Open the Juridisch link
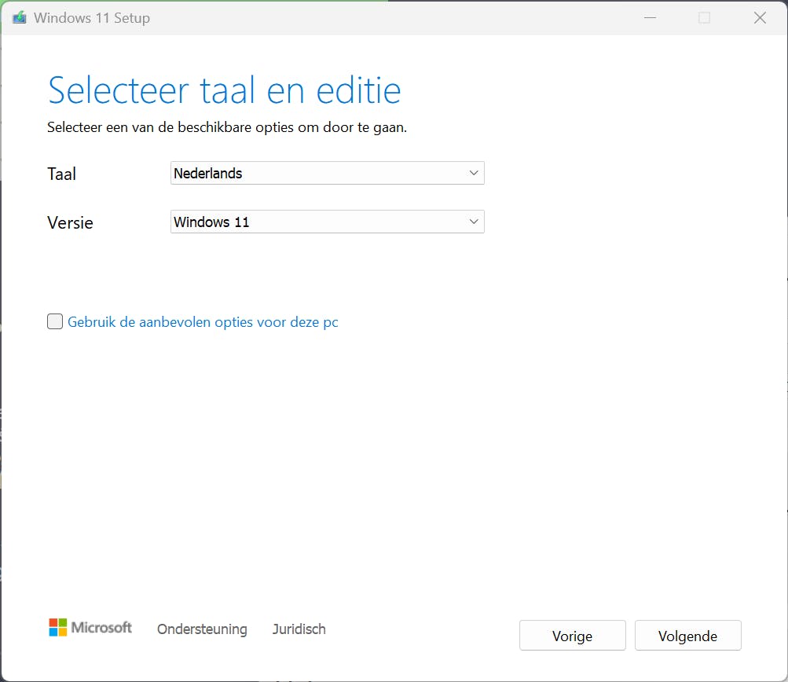This screenshot has width=788, height=682. 299,629
